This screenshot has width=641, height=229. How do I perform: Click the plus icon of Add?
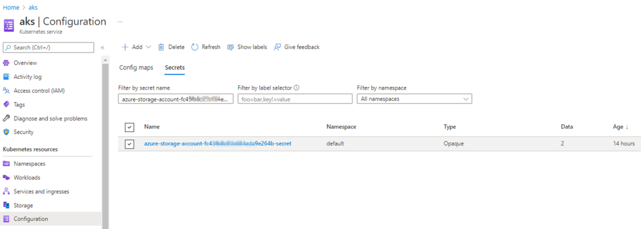[125, 47]
